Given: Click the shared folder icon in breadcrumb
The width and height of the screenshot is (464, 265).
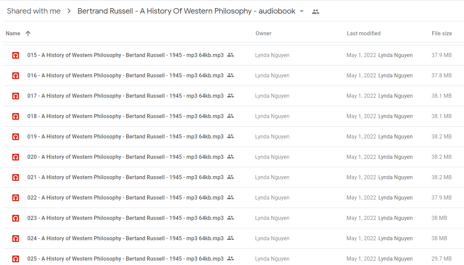Looking at the screenshot, I should pos(315,12).
